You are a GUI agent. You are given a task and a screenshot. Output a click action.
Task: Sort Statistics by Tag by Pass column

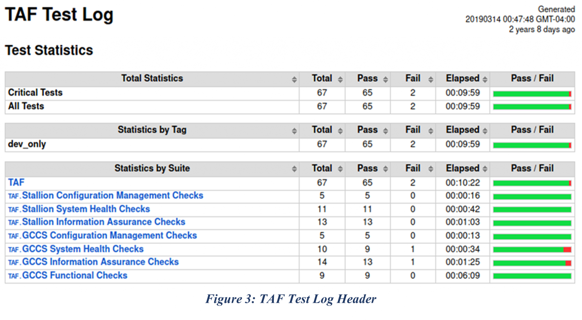(385, 131)
